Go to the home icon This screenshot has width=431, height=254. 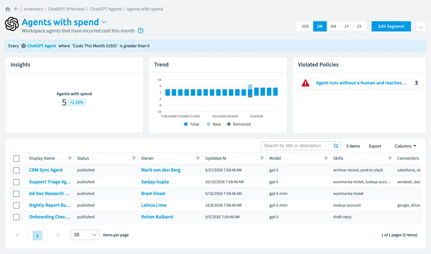click(8, 9)
